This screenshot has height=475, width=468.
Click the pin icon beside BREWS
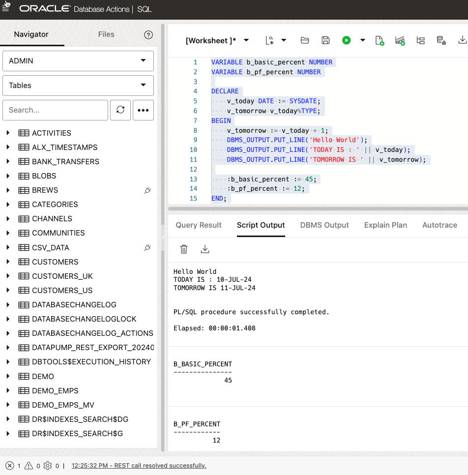[x=147, y=190]
